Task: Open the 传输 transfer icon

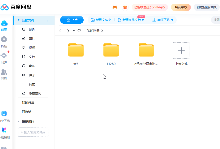Action: click(4, 42)
